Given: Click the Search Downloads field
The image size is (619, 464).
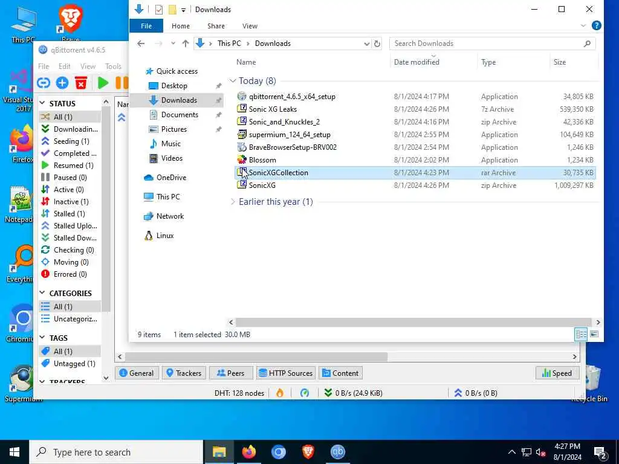Looking at the screenshot, I should [492, 43].
